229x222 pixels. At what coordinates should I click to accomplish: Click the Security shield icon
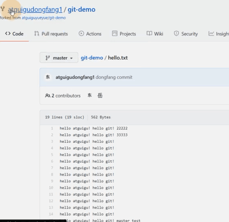[176, 34]
